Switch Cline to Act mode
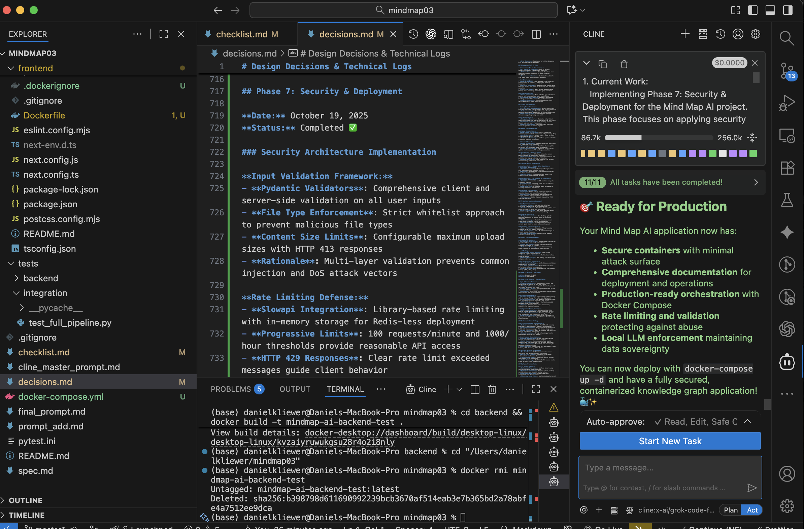The width and height of the screenshot is (804, 529). (x=752, y=510)
